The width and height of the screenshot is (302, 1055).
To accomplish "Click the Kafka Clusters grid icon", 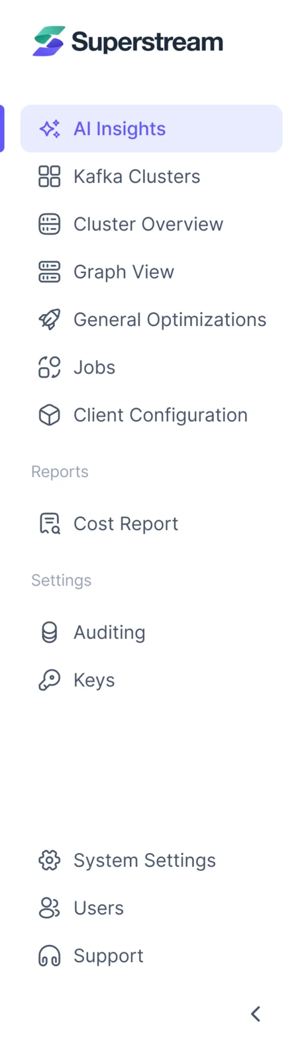I will (50, 176).
